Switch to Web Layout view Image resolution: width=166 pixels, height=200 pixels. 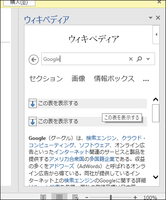75,197
